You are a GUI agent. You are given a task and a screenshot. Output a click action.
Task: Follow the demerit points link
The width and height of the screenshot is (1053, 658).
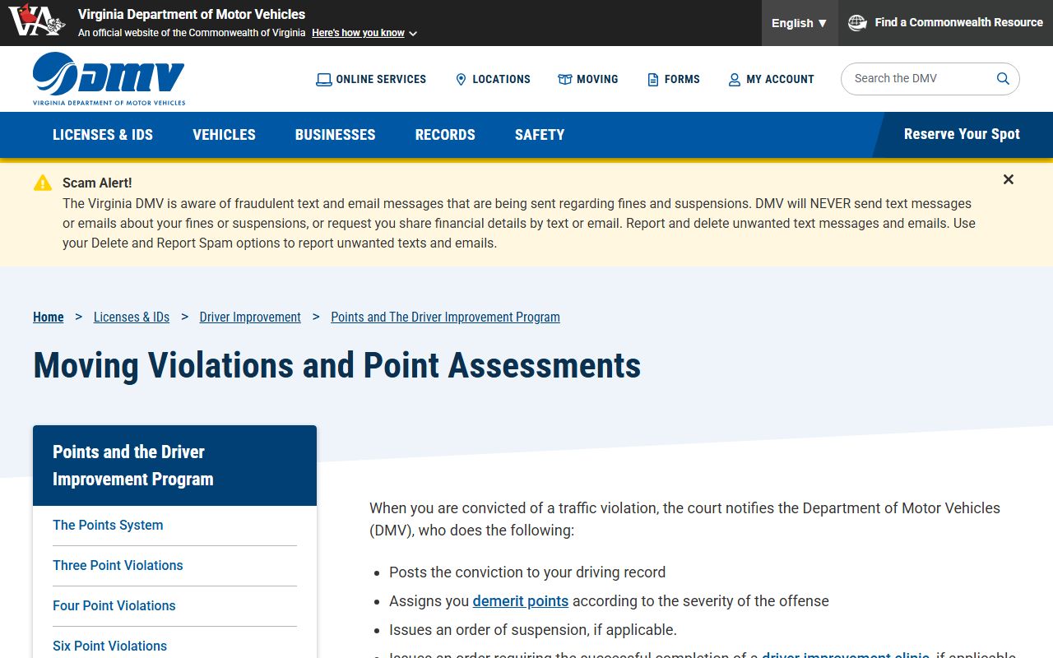pyautogui.click(x=521, y=601)
